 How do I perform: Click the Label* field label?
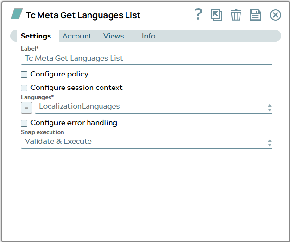click(30, 49)
